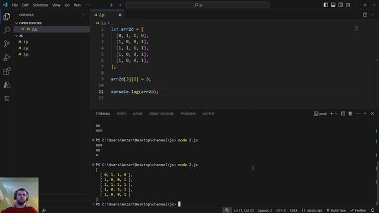
Task: Open the Go menu
Action: [67, 5]
